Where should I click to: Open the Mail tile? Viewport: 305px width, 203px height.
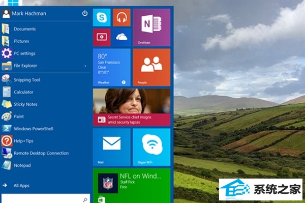tap(112, 147)
